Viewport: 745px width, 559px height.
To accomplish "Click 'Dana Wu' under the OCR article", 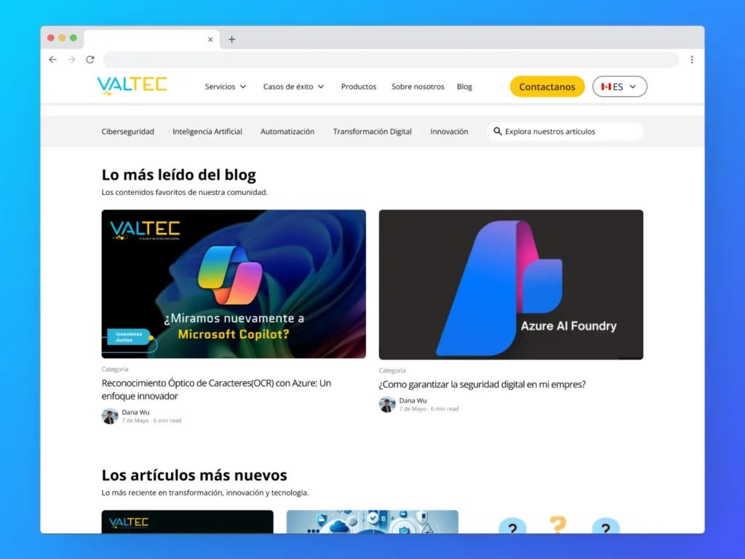I will pos(135,412).
